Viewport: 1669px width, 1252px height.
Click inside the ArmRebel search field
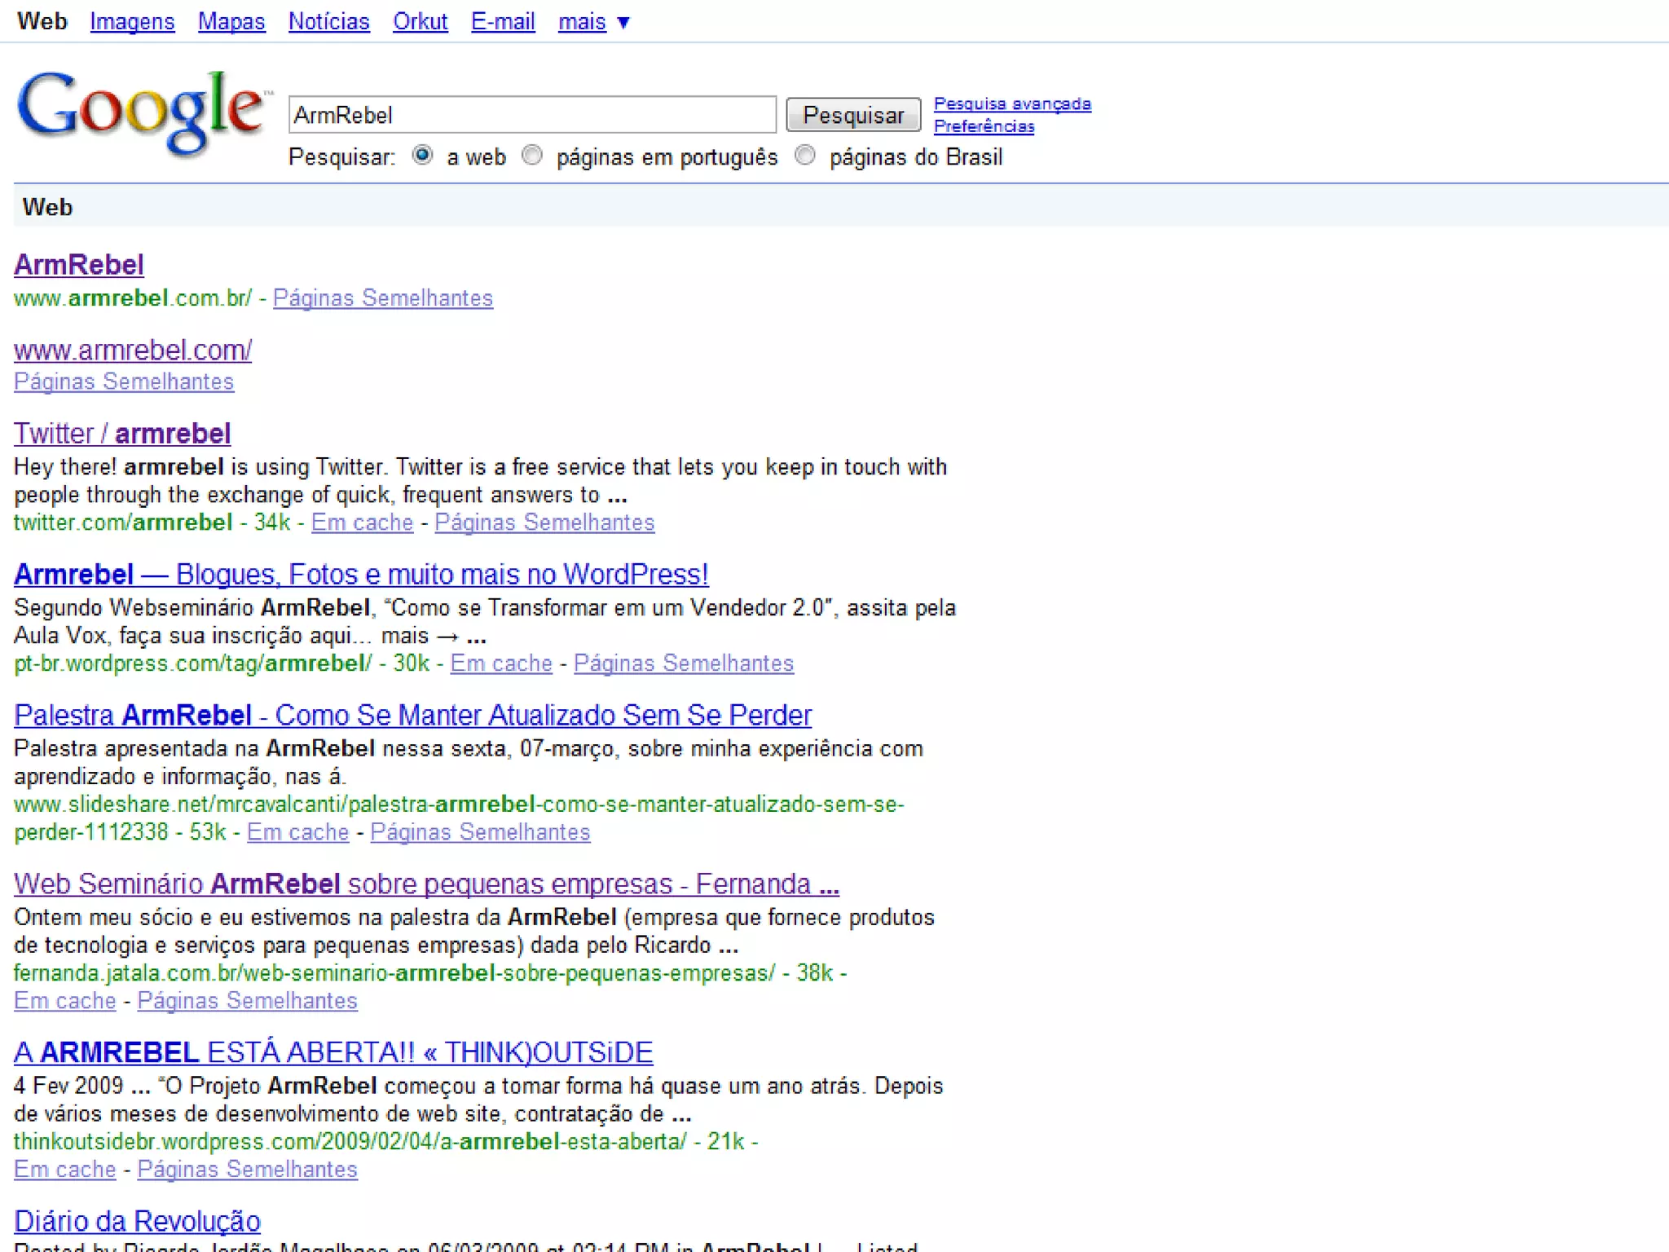pyautogui.click(x=531, y=115)
